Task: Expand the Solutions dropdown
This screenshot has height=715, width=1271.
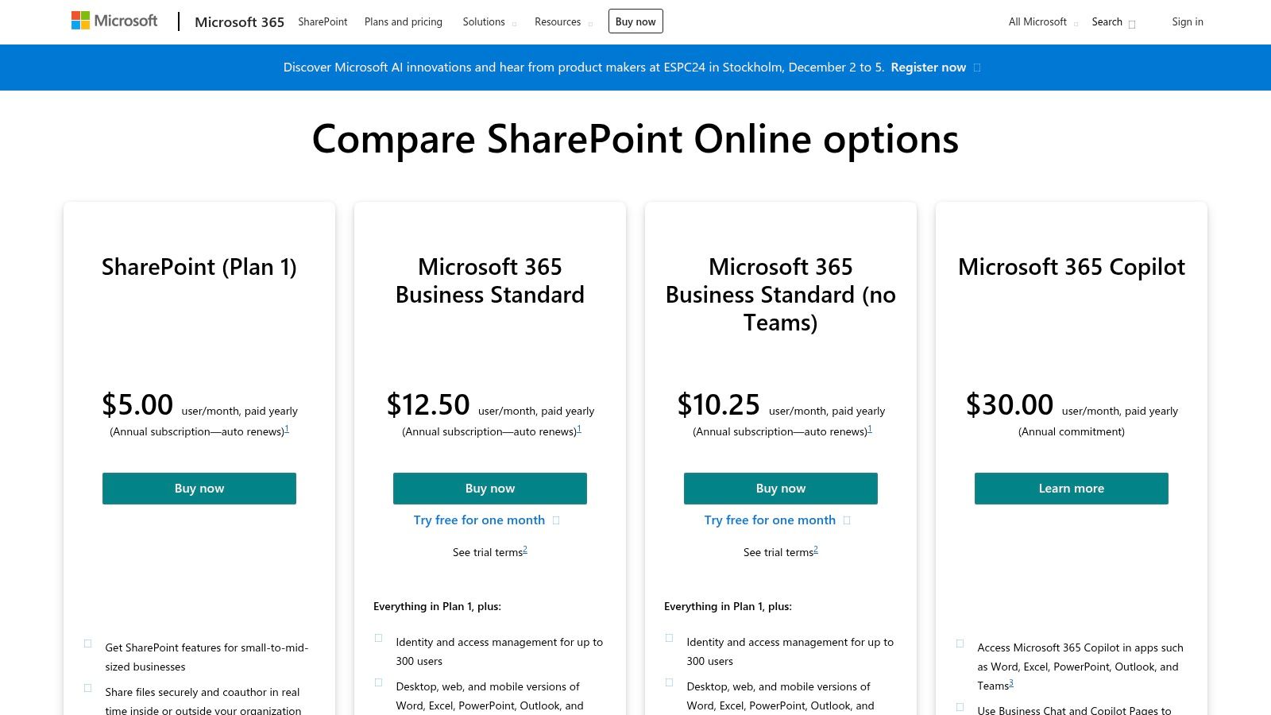Action: point(483,21)
